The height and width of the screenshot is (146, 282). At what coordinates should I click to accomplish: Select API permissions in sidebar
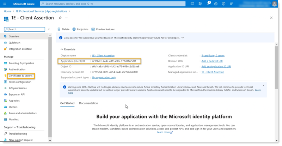pyautogui.click(x=18, y=88)
